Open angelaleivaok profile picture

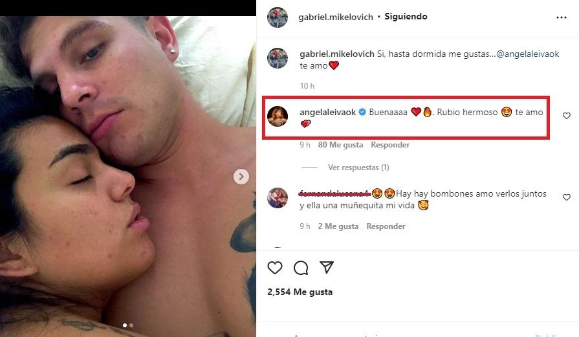pos(278,116)
